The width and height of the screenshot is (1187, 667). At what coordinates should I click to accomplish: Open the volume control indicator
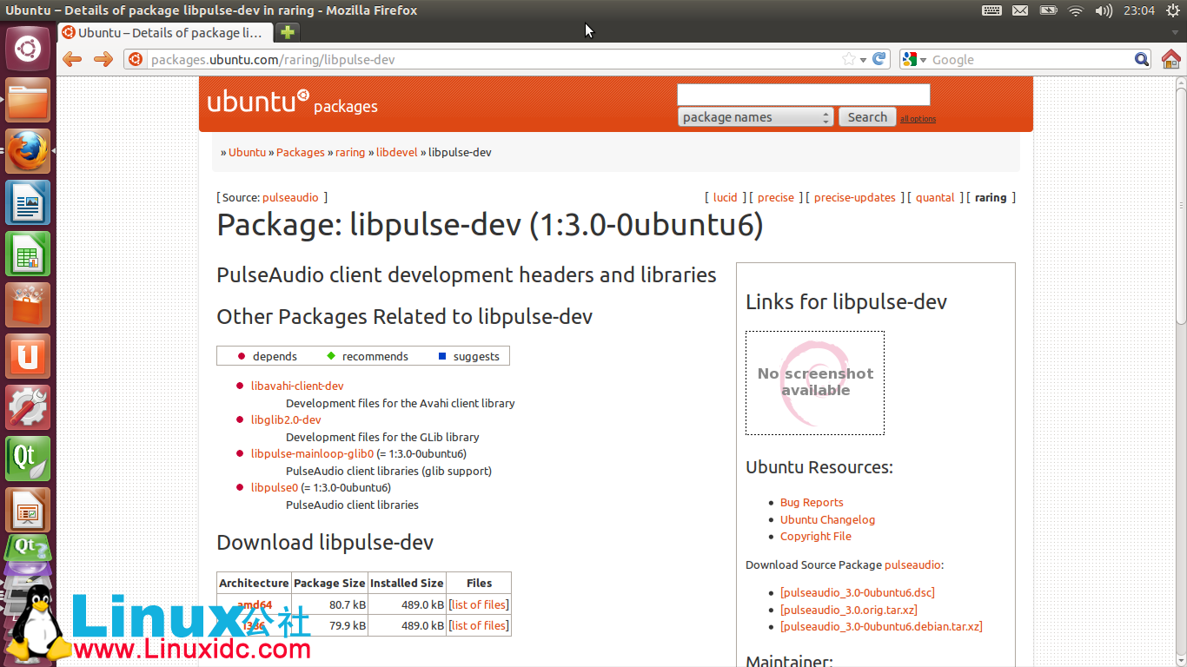(x=1104, y=10)
